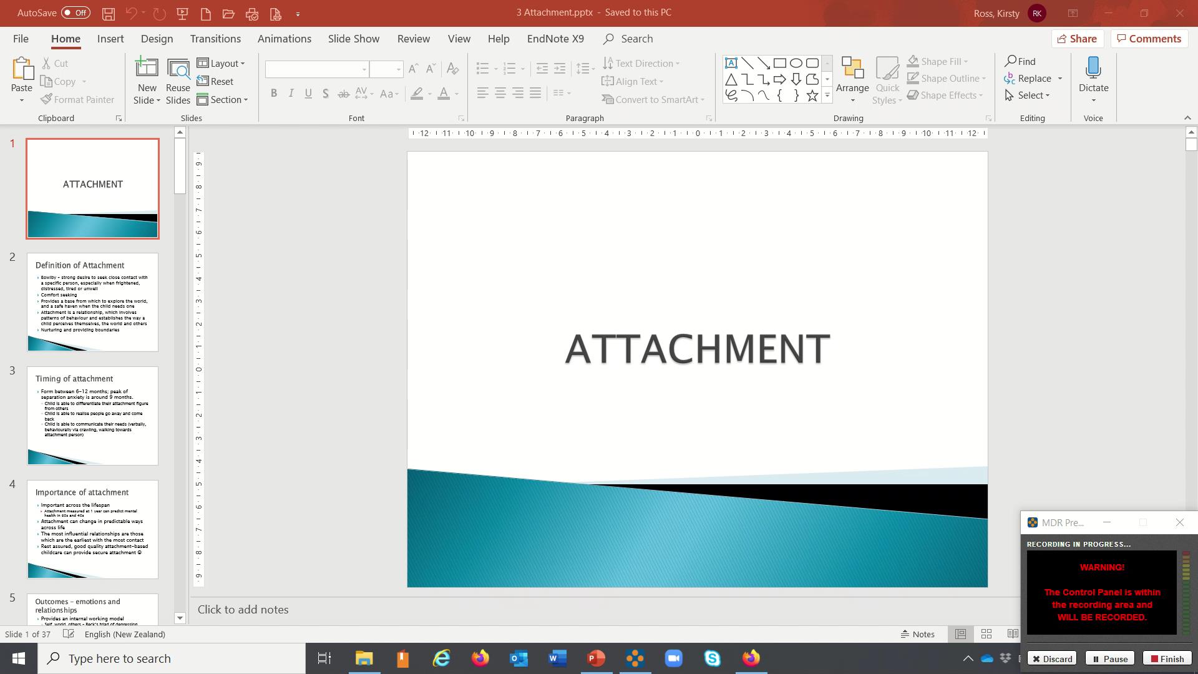The image size is (1198, 674).
Task: Click the Find tool in Editing group
Action: click(1021, 61)
